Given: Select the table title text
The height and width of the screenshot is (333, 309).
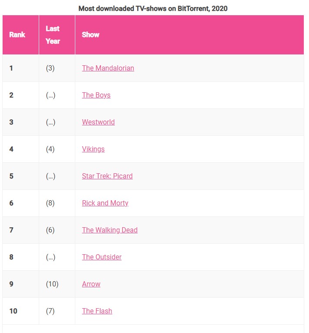Looking at the screenshot, I should pos(153,8).
